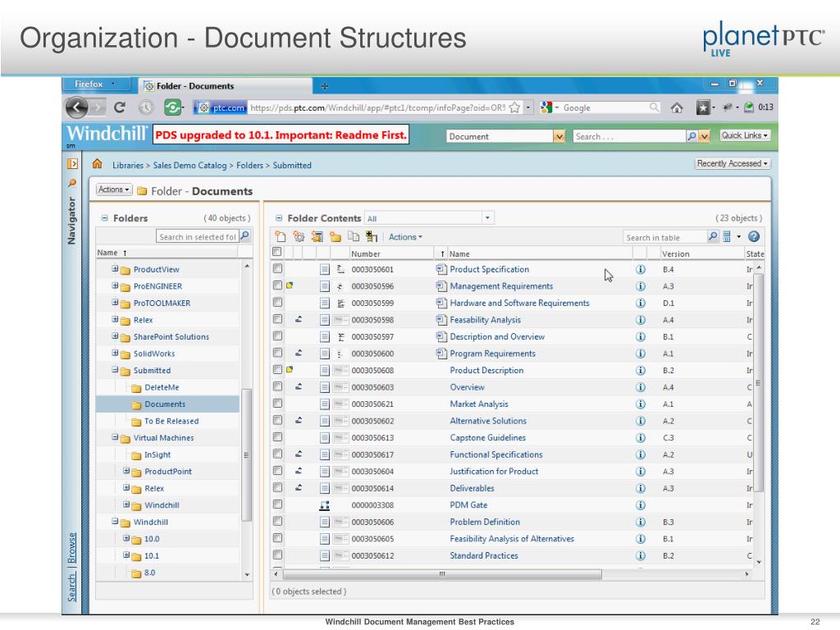Click the PDM Gate object type icon

pyautogui.click(x=324, y=505)
